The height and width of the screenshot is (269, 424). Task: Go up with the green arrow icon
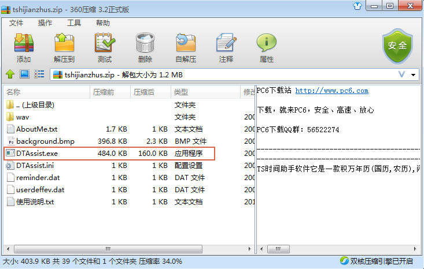pos(10,74)
